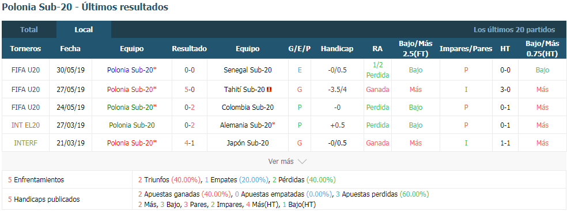Switch to the Total tab
The width and height of the screenshot is (567, 211).
(x=29, y=29)
